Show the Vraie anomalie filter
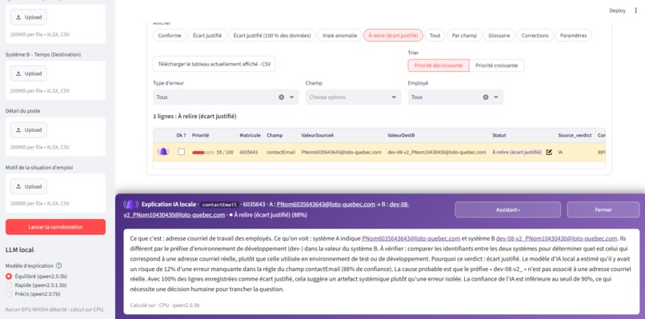Screen dimensions: 645x319 pyautogui.click(x=339, y=36)
